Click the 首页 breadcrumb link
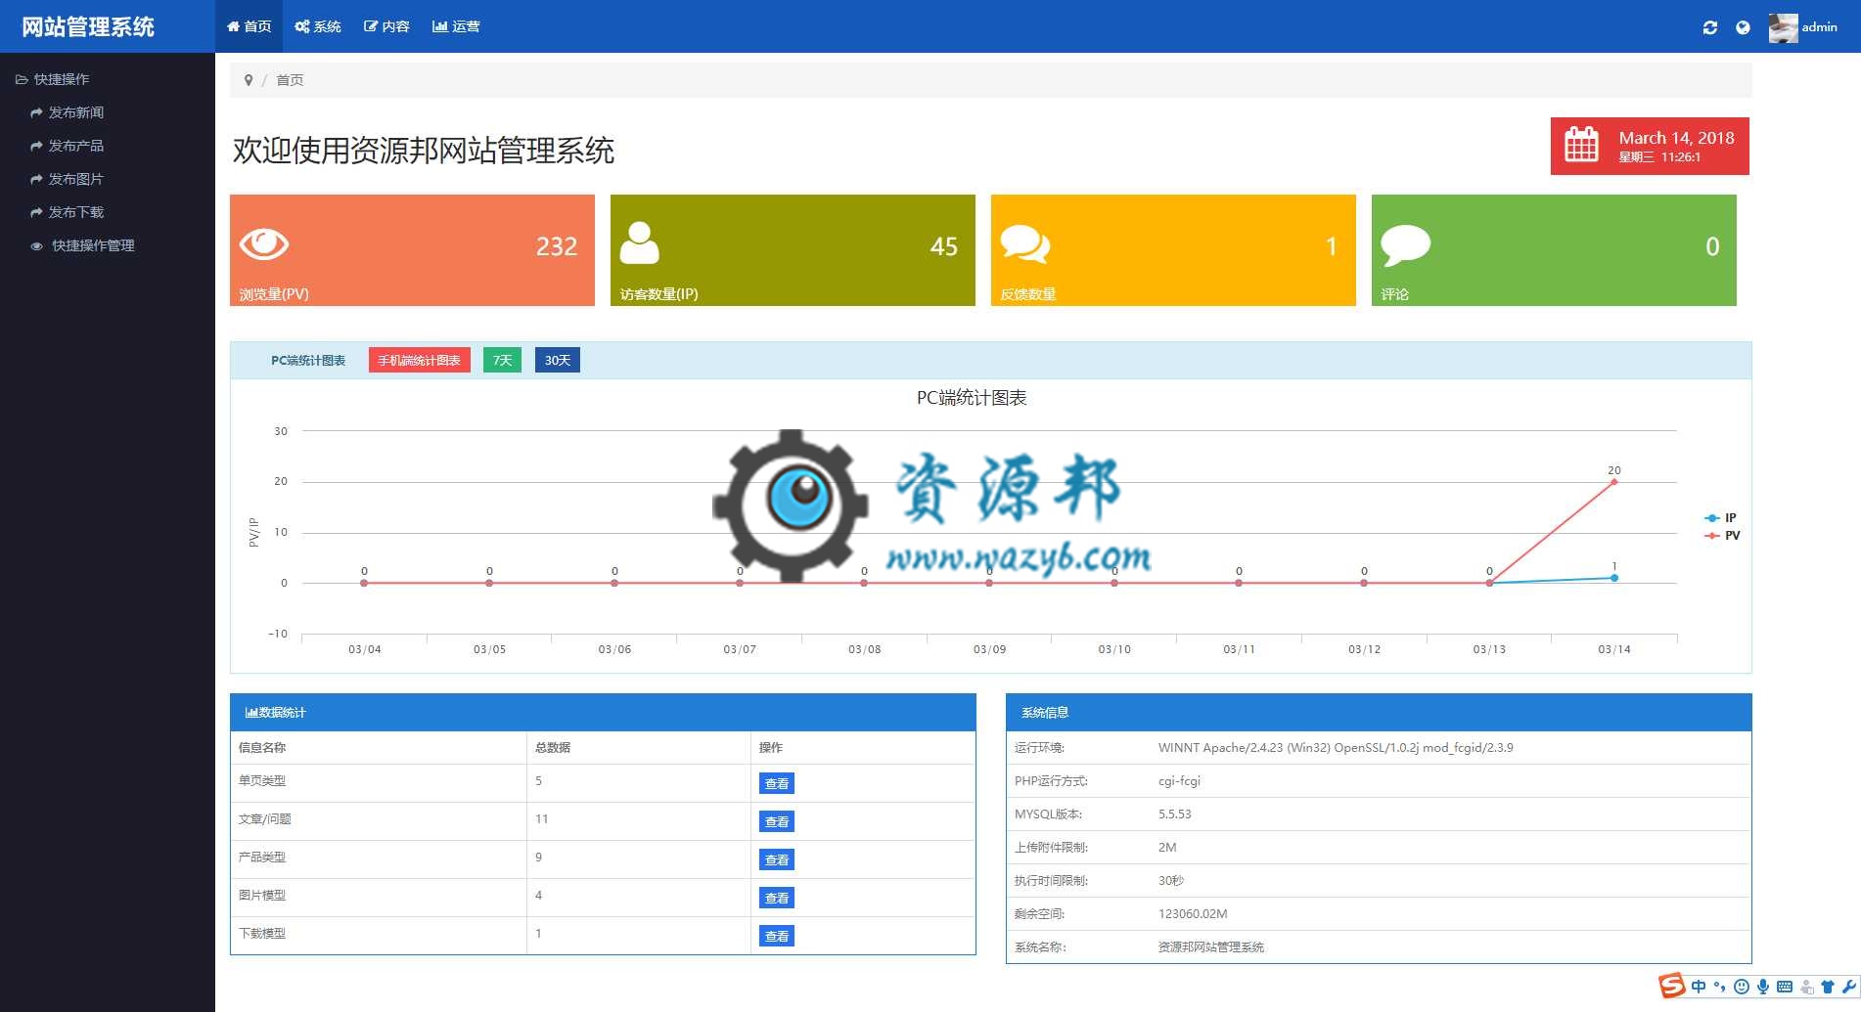Screen dimensions: 1861x1012 pos(290,80)
